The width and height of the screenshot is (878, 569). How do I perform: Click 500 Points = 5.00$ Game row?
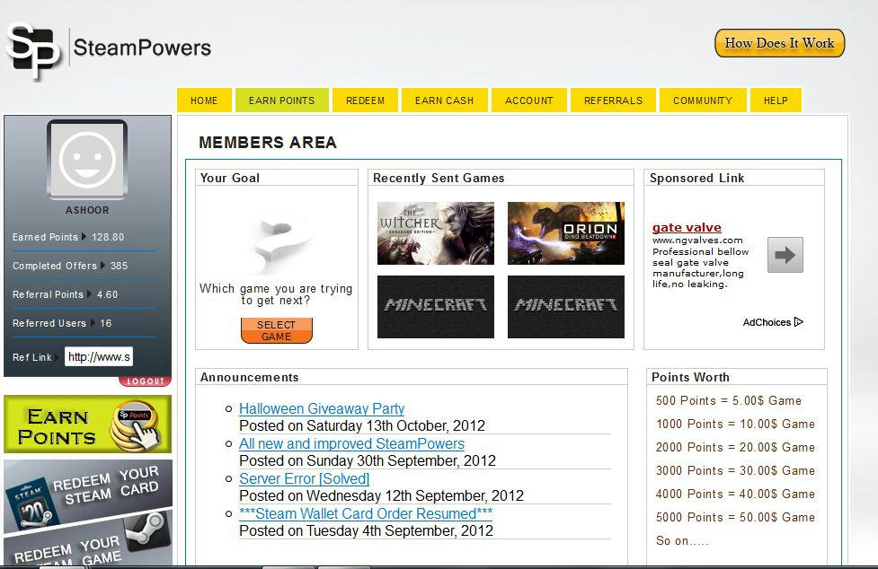729,401
